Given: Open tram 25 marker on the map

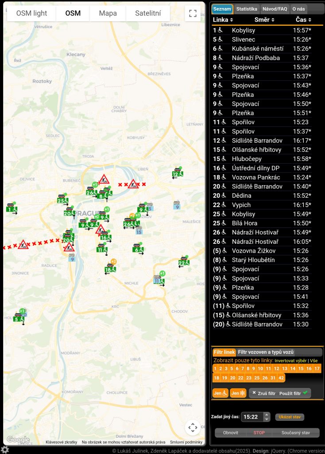Looking at the screenshot, I should [x=62, y=200].
